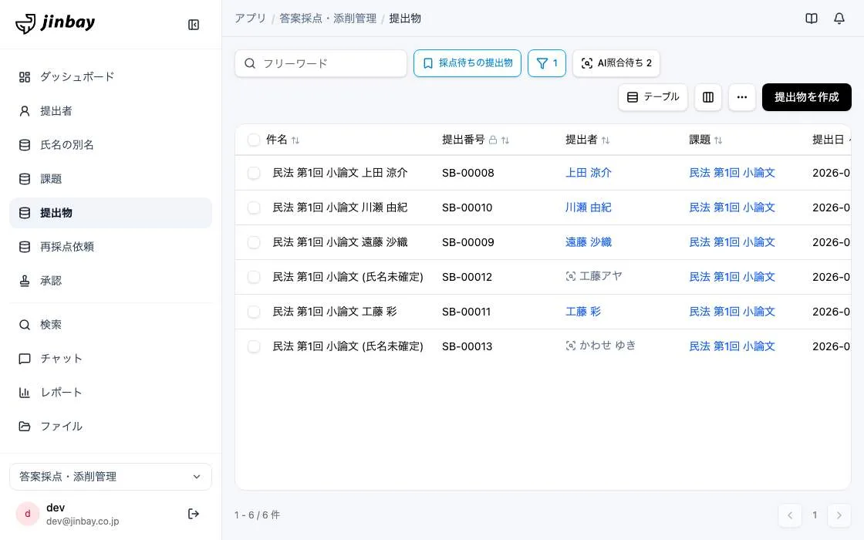Go to next page arrow
Image resolution: width=864 pixels, height=540 pixels.
(839, 515)
